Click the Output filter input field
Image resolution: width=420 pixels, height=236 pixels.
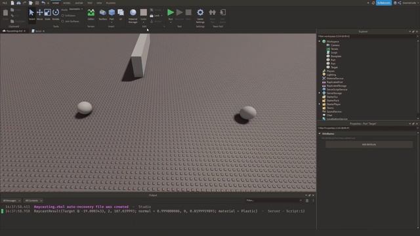point(274,201)
